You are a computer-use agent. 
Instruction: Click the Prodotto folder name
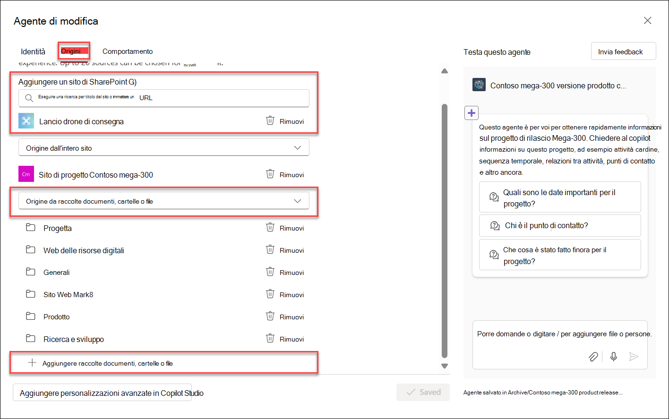coord(57,317)
